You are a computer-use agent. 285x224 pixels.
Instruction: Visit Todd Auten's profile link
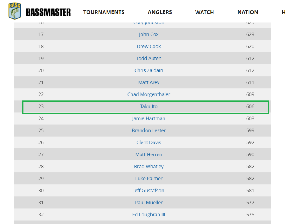coord(149,58)
